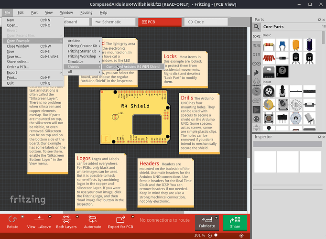
Task: Open Export for PCB dropdown arrow
Action: tap(132, 217)
